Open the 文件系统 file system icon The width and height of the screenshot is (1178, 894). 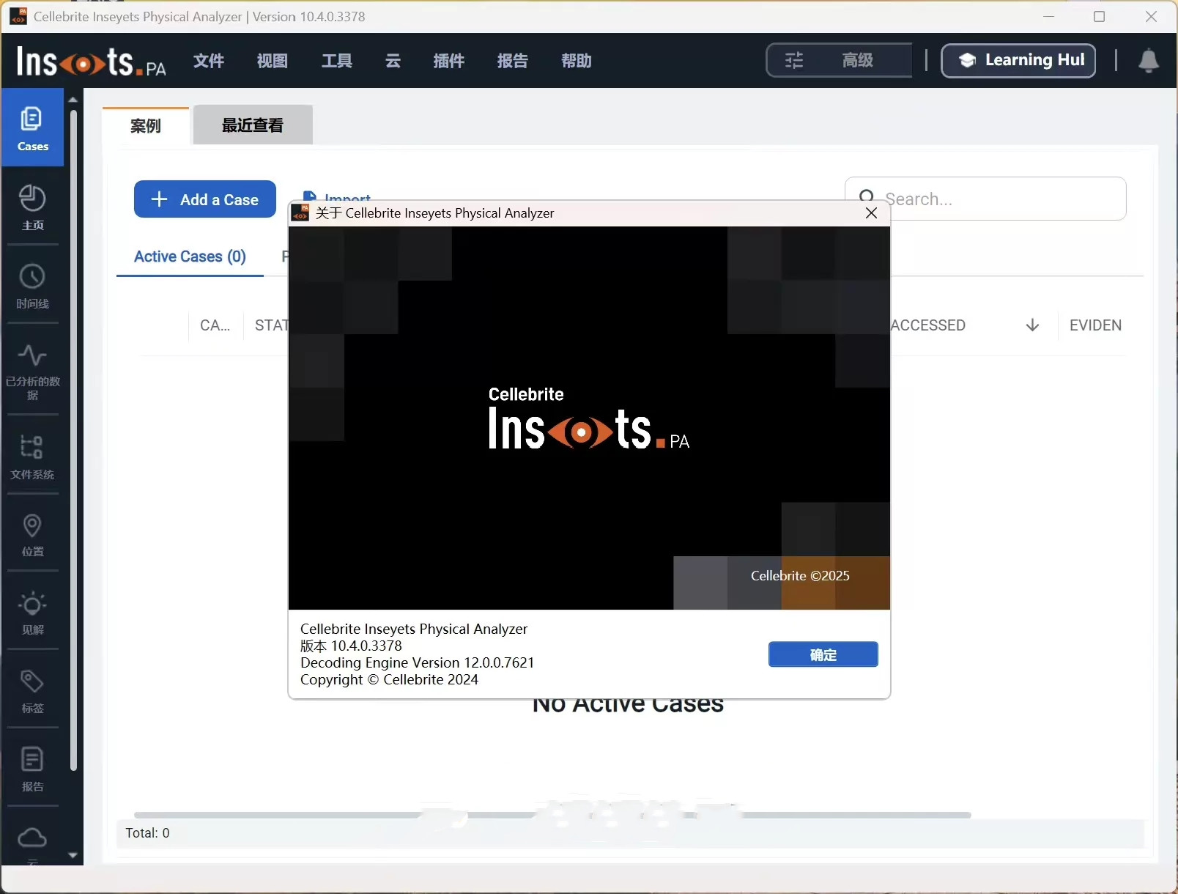point(32,456)
